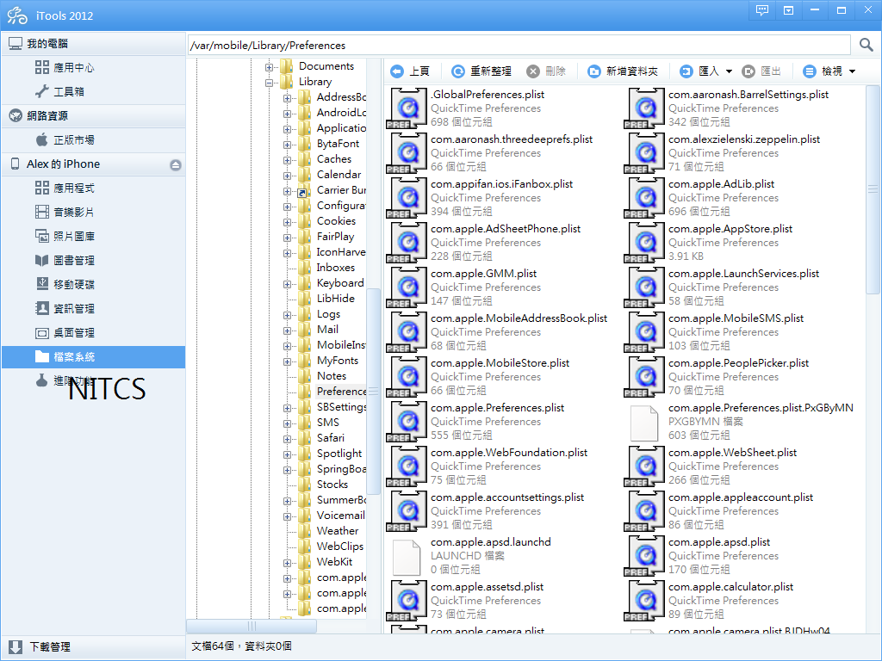Select the com.appifan.ios.iFanbox.plist file name

[x=502, y=184]
